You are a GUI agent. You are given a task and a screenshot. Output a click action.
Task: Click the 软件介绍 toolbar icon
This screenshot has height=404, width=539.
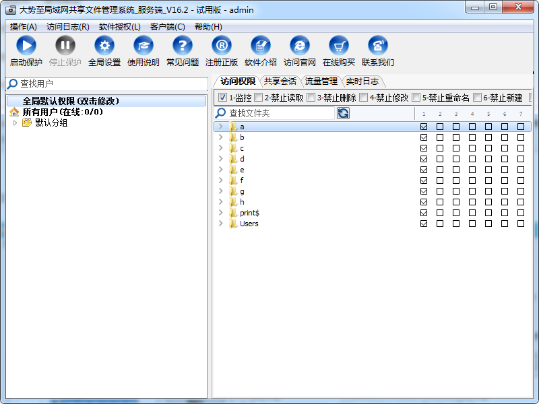tap(261, 46)
